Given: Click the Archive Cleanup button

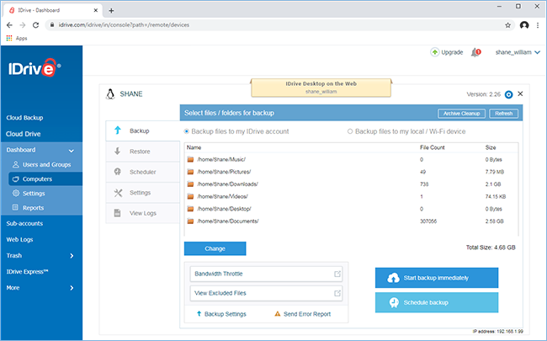Looking at the screenshot, I should pyautogui.click(x=461, y=114).
